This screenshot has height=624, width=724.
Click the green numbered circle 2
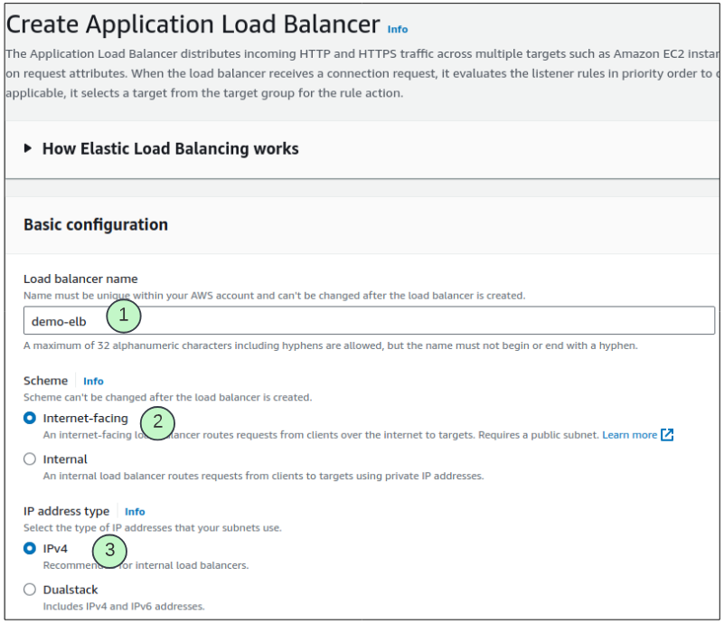157,422
